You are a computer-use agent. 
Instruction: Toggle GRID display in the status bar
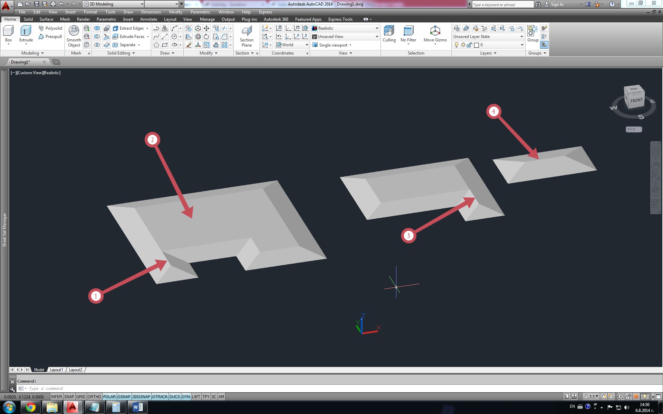pos(81,397)
